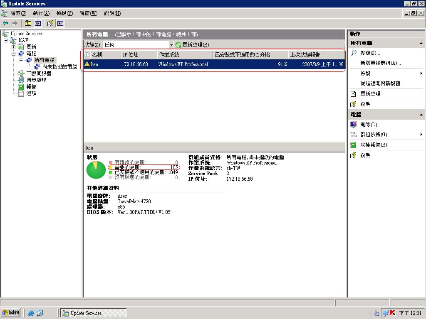Click the 開始 Start button
The image size is (426, 319).
10,313
